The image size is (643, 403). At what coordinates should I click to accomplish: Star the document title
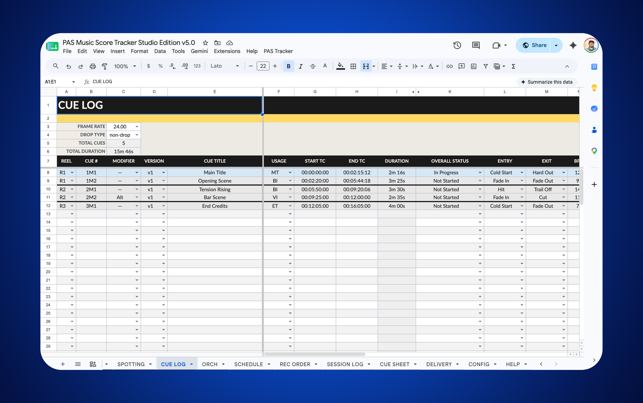[205, 43]
